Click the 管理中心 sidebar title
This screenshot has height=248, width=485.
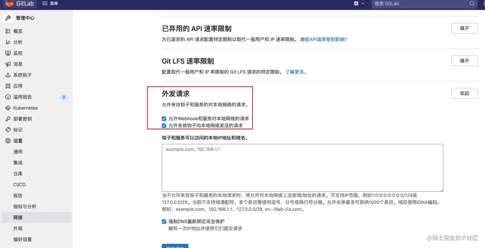(x=25, y=18)
